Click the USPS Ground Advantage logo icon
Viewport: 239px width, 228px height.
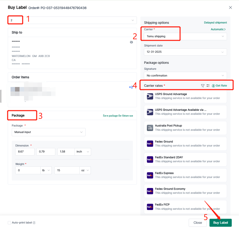(x=150, y=96)
